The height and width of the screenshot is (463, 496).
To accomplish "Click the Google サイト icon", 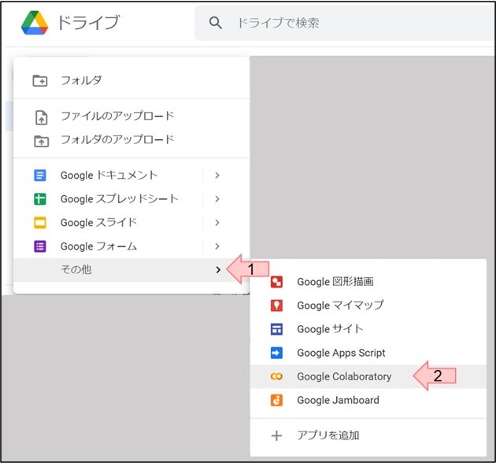I will point(277,329).
